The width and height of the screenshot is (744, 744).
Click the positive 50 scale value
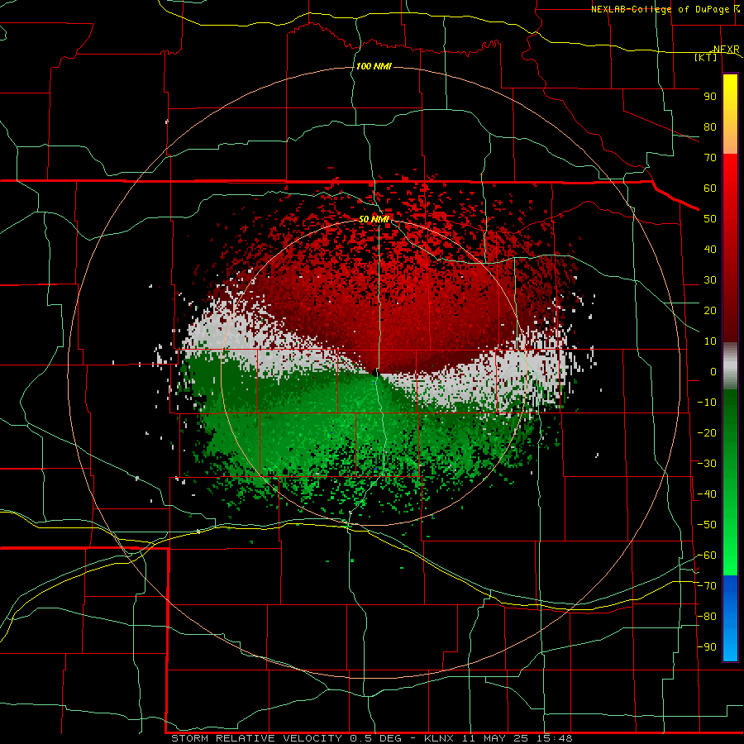[x=710, y=219]
